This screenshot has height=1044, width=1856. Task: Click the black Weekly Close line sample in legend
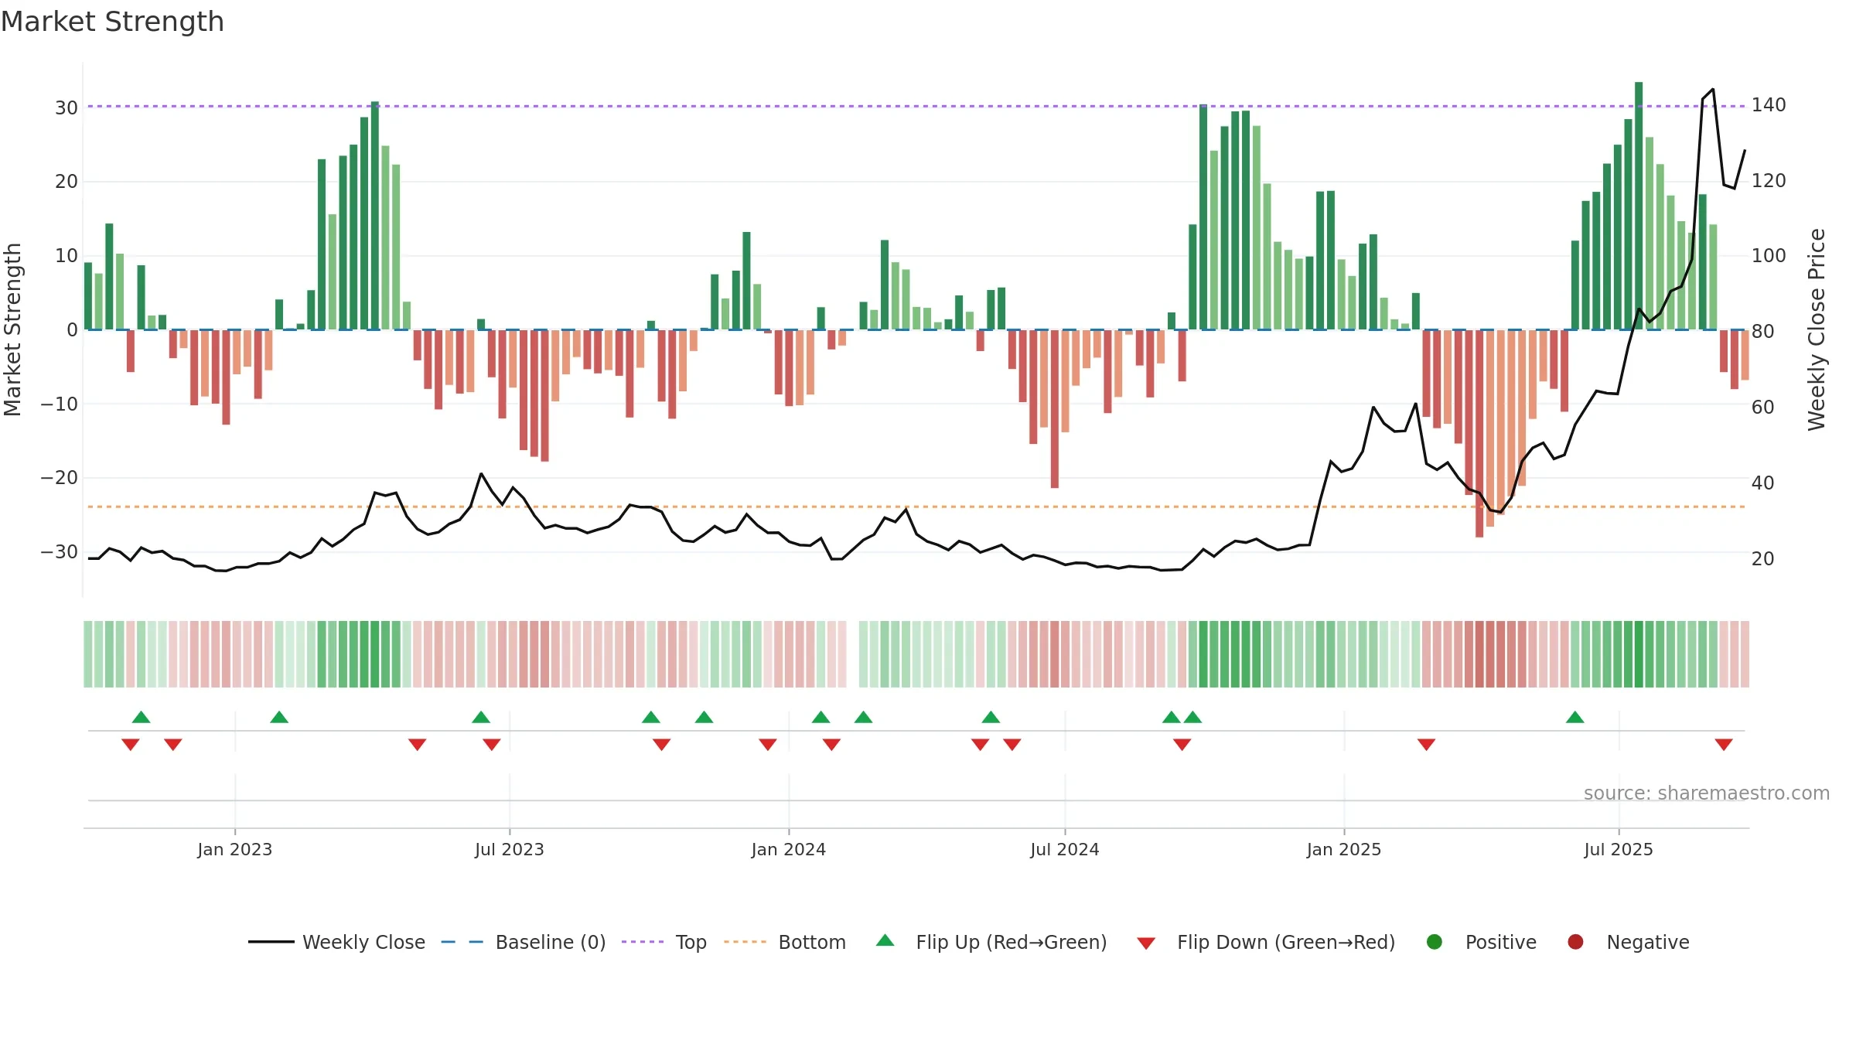click(x=271, y=942)
